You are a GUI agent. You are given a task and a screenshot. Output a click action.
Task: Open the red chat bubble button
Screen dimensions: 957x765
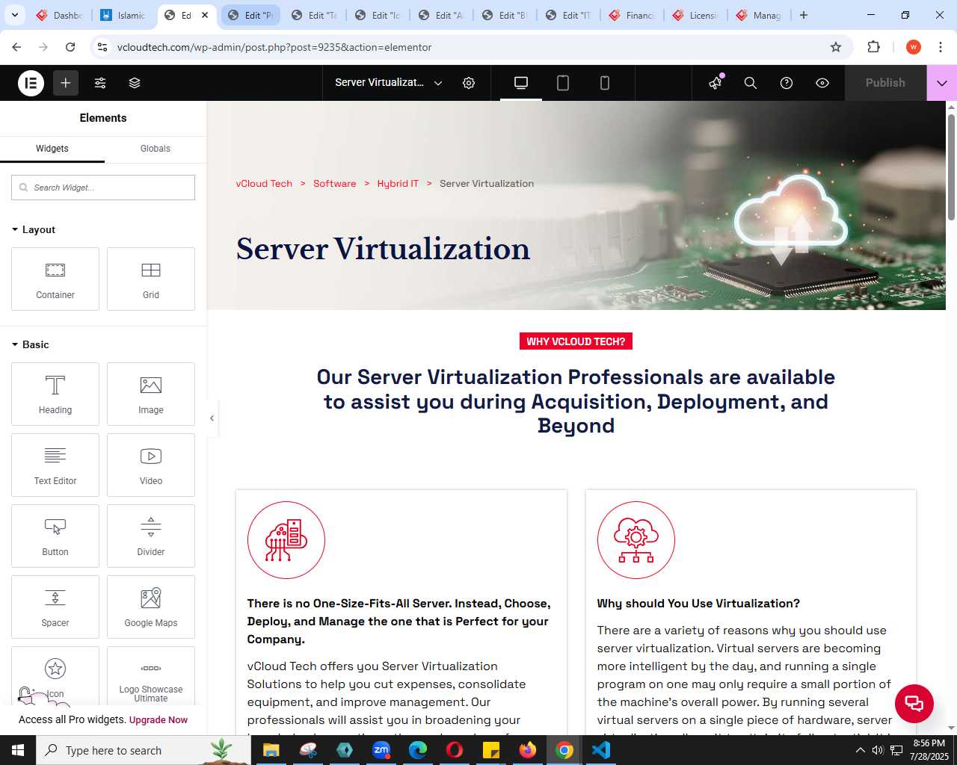(914, 703)
